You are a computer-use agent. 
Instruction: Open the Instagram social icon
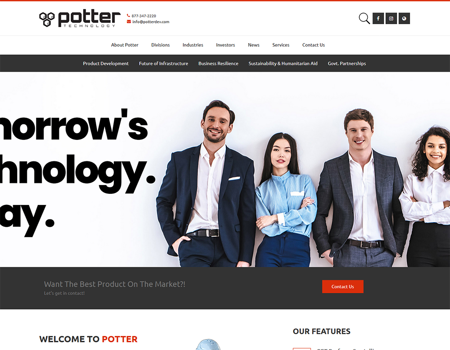(x=391, y=18)
